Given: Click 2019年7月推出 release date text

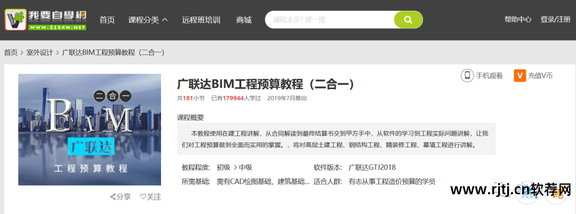Looking at the screenshot, I should click(287, 98).
